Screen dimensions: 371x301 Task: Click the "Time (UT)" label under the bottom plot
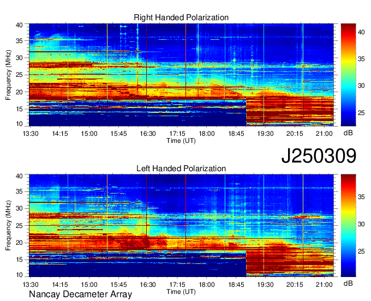click(181, 292)
